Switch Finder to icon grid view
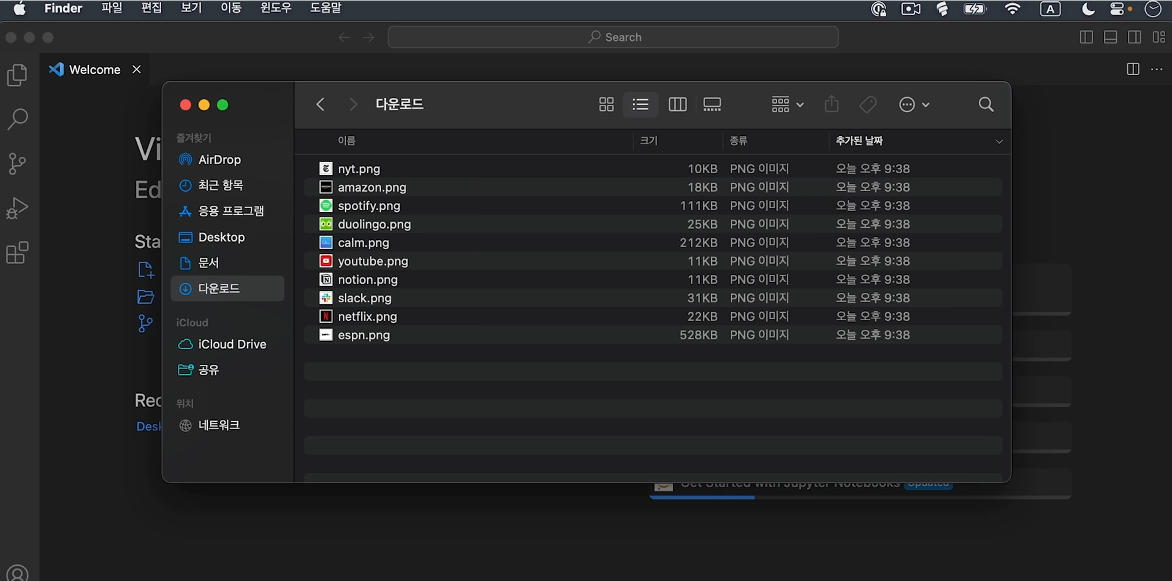 click(606, 105)
